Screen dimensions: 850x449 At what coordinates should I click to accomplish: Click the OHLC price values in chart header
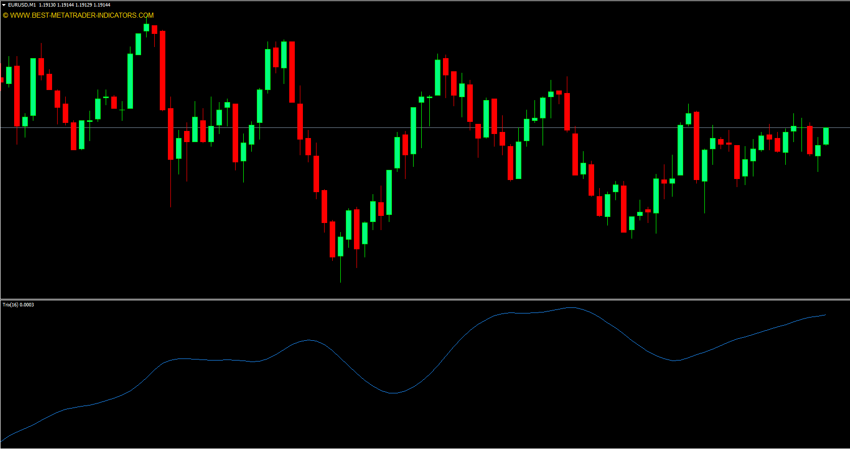74,5
